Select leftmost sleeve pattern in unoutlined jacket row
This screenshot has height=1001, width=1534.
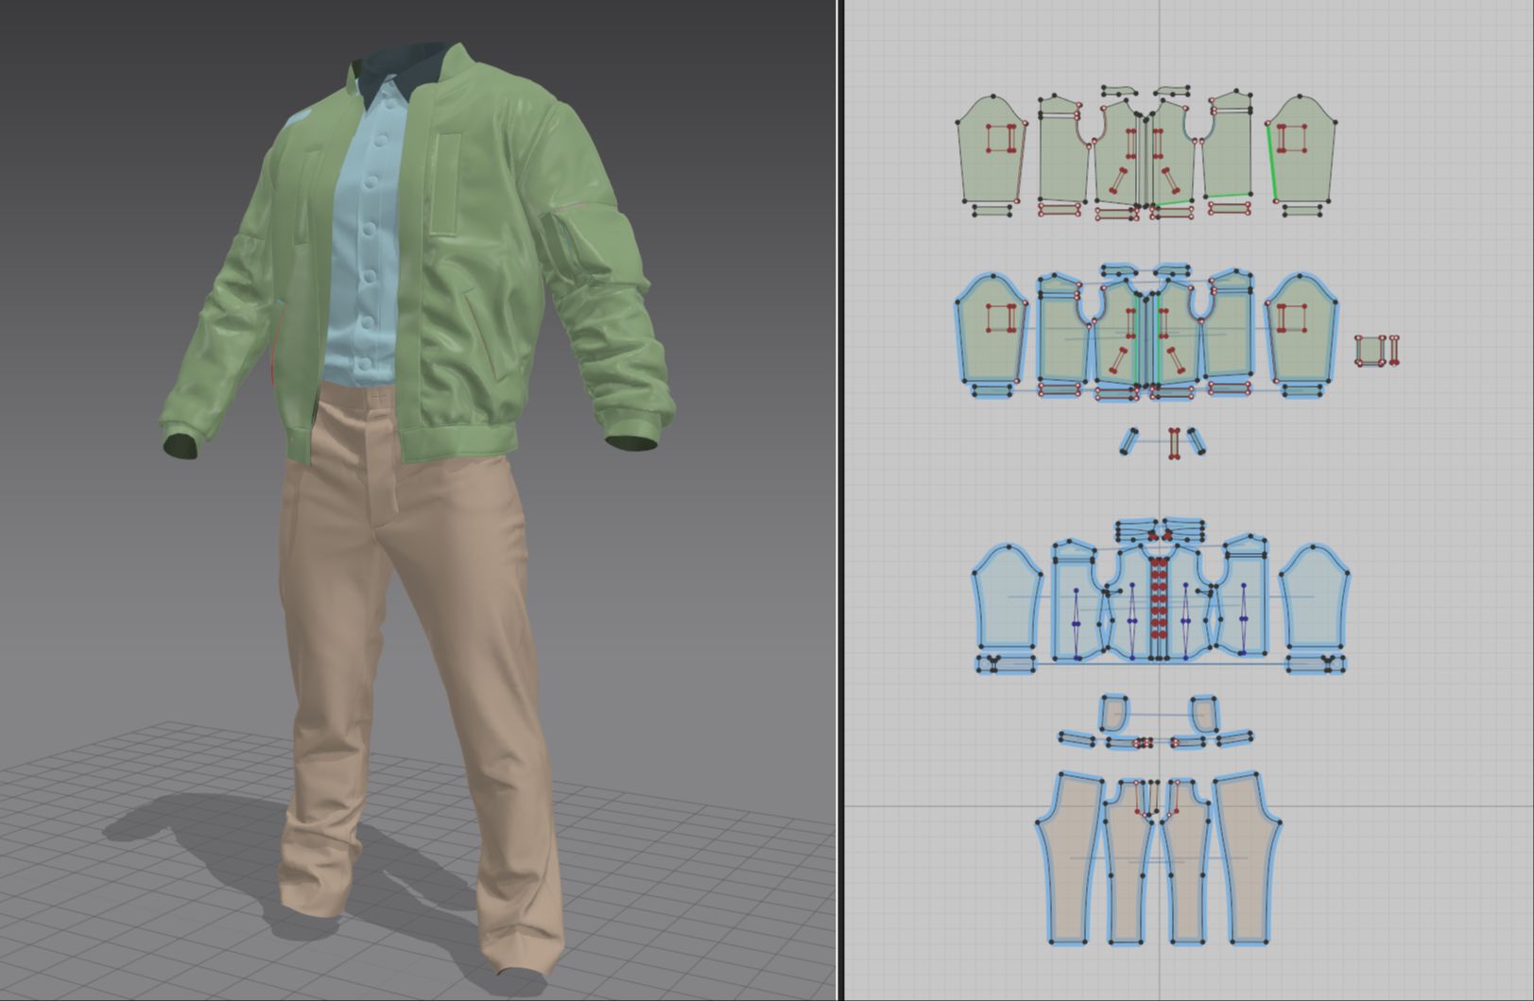click(x=991, y=151)
